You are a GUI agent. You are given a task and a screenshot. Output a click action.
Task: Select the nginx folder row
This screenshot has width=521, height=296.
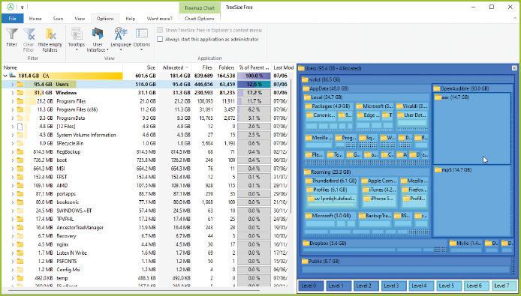pos(146,244)
